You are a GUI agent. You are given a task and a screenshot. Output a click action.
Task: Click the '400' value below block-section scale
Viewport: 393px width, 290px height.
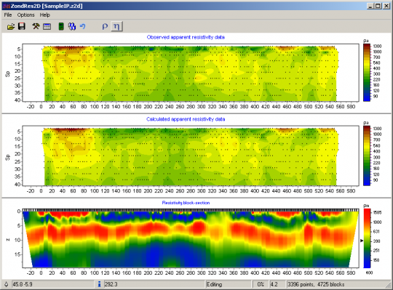pyautogui.click(x=369, y=273)
